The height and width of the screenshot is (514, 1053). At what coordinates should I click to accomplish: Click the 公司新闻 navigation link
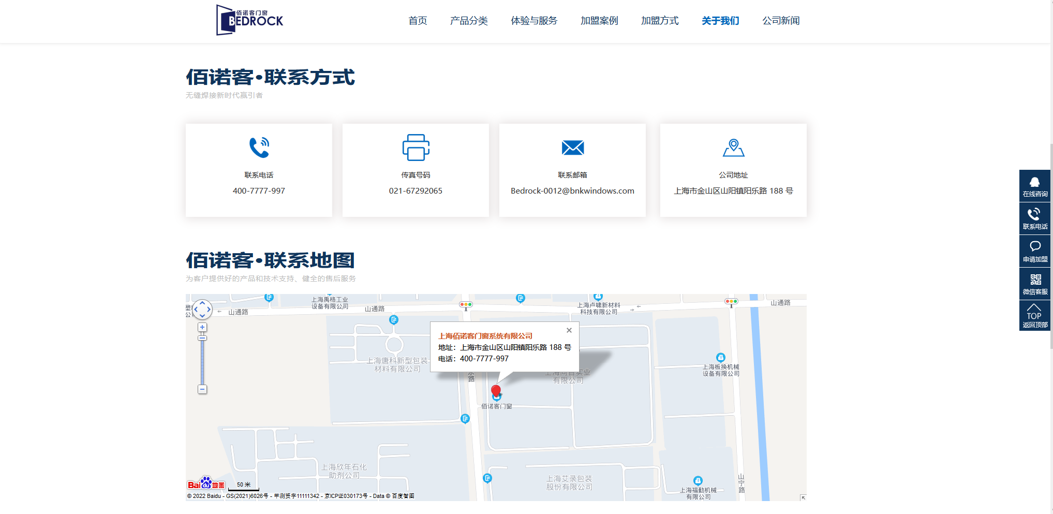[781, 21]
